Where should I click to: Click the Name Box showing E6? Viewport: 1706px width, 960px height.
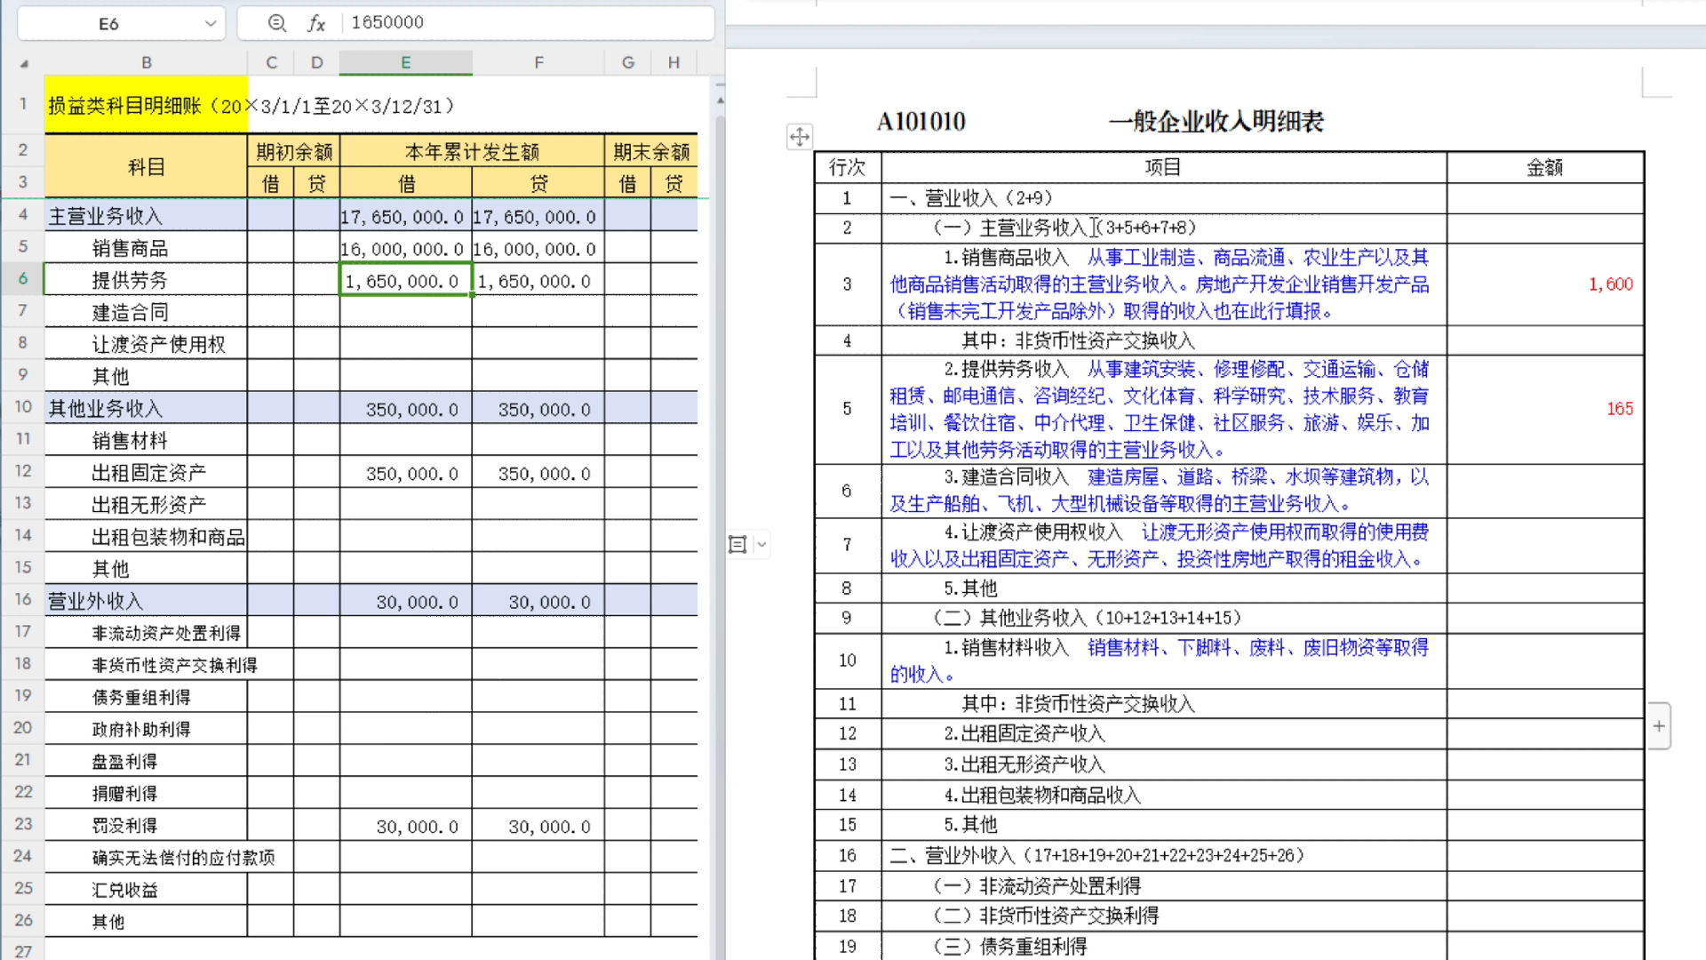[x=108, y=24]
